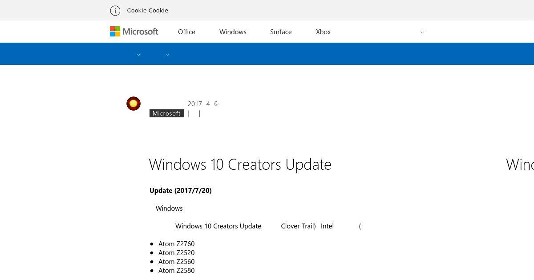This screenshot has height=280, width=534.
Task: Open the Surface menu item
Action: coord(281,32)
